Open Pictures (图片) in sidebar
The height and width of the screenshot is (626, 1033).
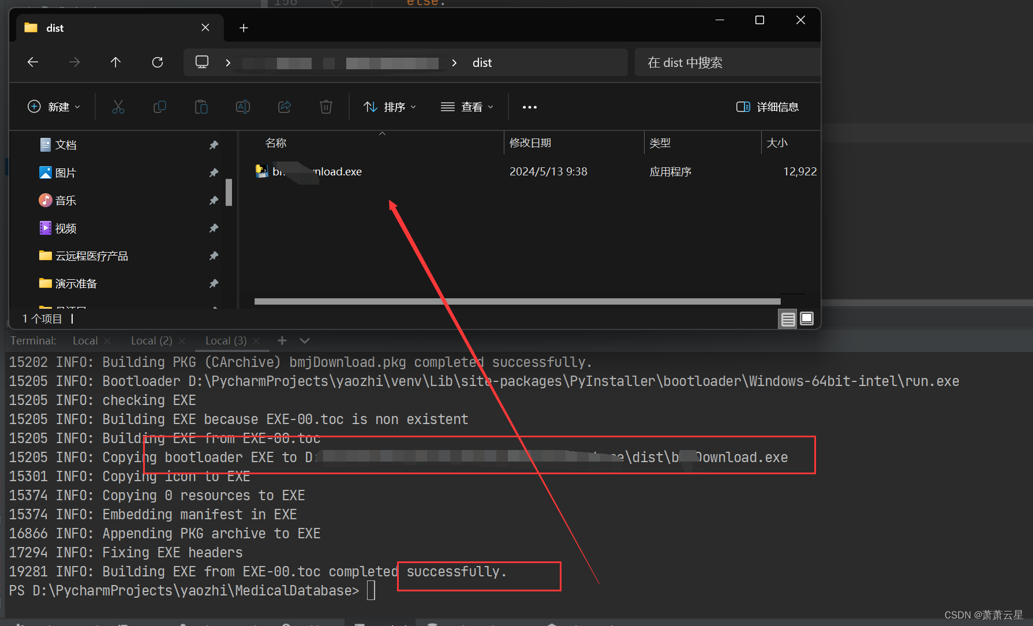click(65, 173)
